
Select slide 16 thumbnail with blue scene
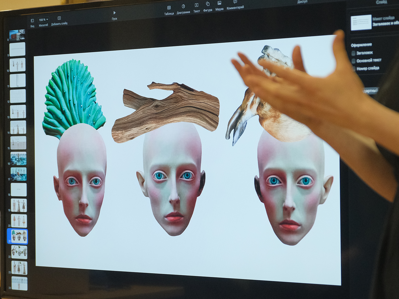(18, 158)
